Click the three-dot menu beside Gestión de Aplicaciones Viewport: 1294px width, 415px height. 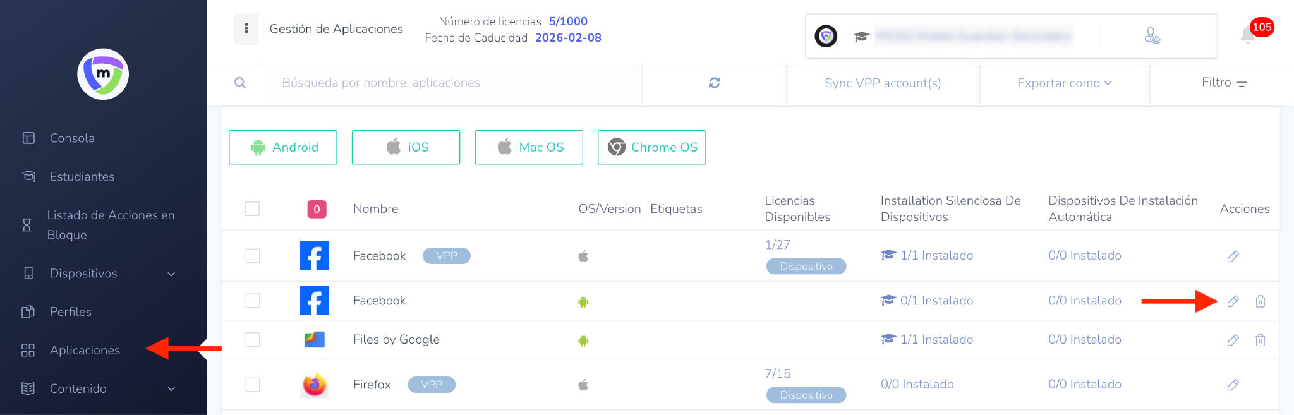[x=246, y=28]
